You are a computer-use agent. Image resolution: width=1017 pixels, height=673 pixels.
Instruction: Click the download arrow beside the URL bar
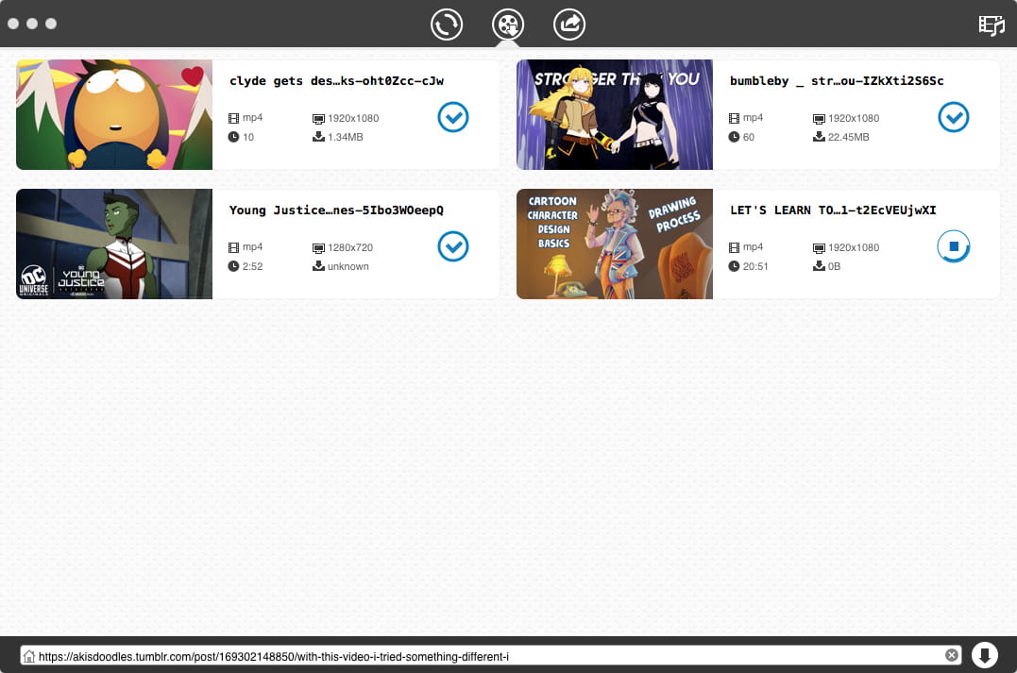985,654
